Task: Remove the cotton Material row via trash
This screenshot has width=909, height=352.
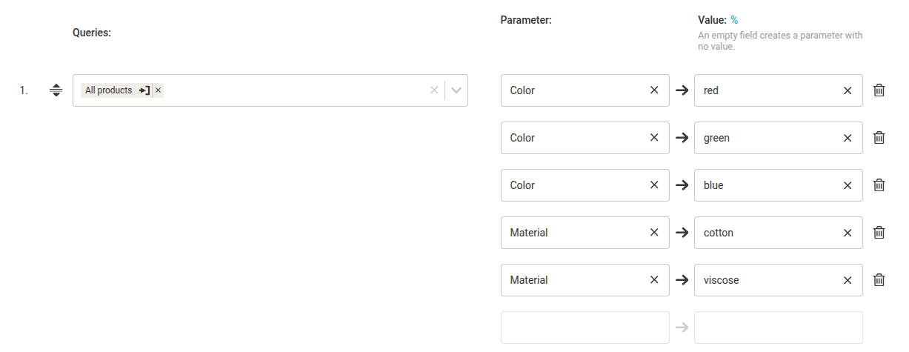Action: tap(879, 233)
